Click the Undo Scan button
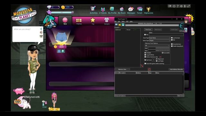 tap(174, 30)
